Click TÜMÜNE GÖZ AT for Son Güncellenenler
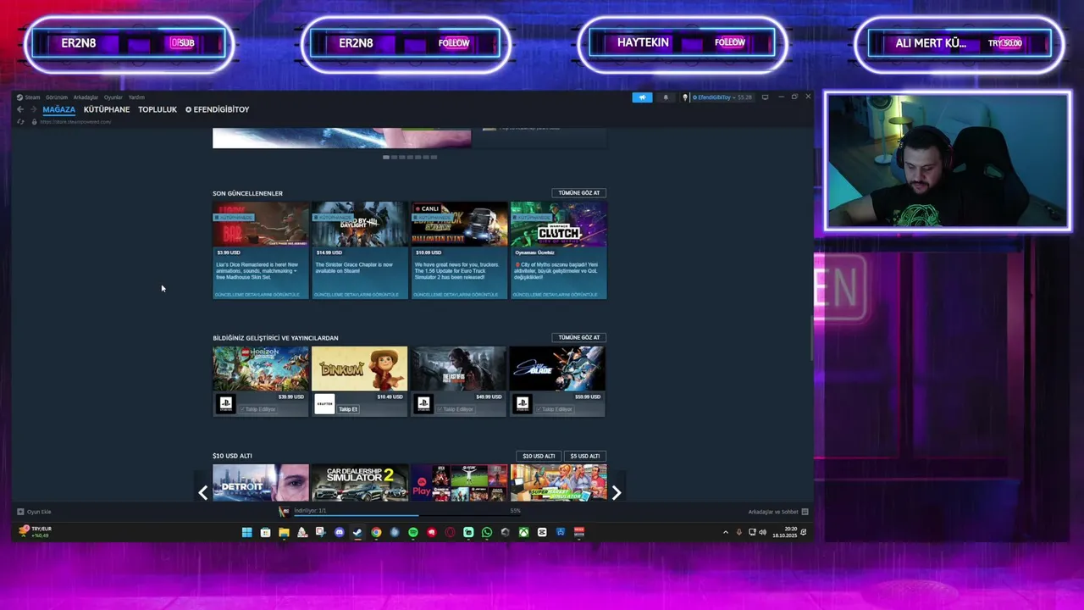This screenshot has width=1084, height=610. click(x=578, y=193)
